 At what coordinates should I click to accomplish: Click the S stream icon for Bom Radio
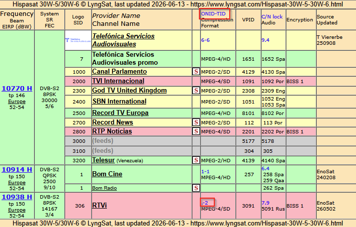pyautogui.click(x=196, y=188)
